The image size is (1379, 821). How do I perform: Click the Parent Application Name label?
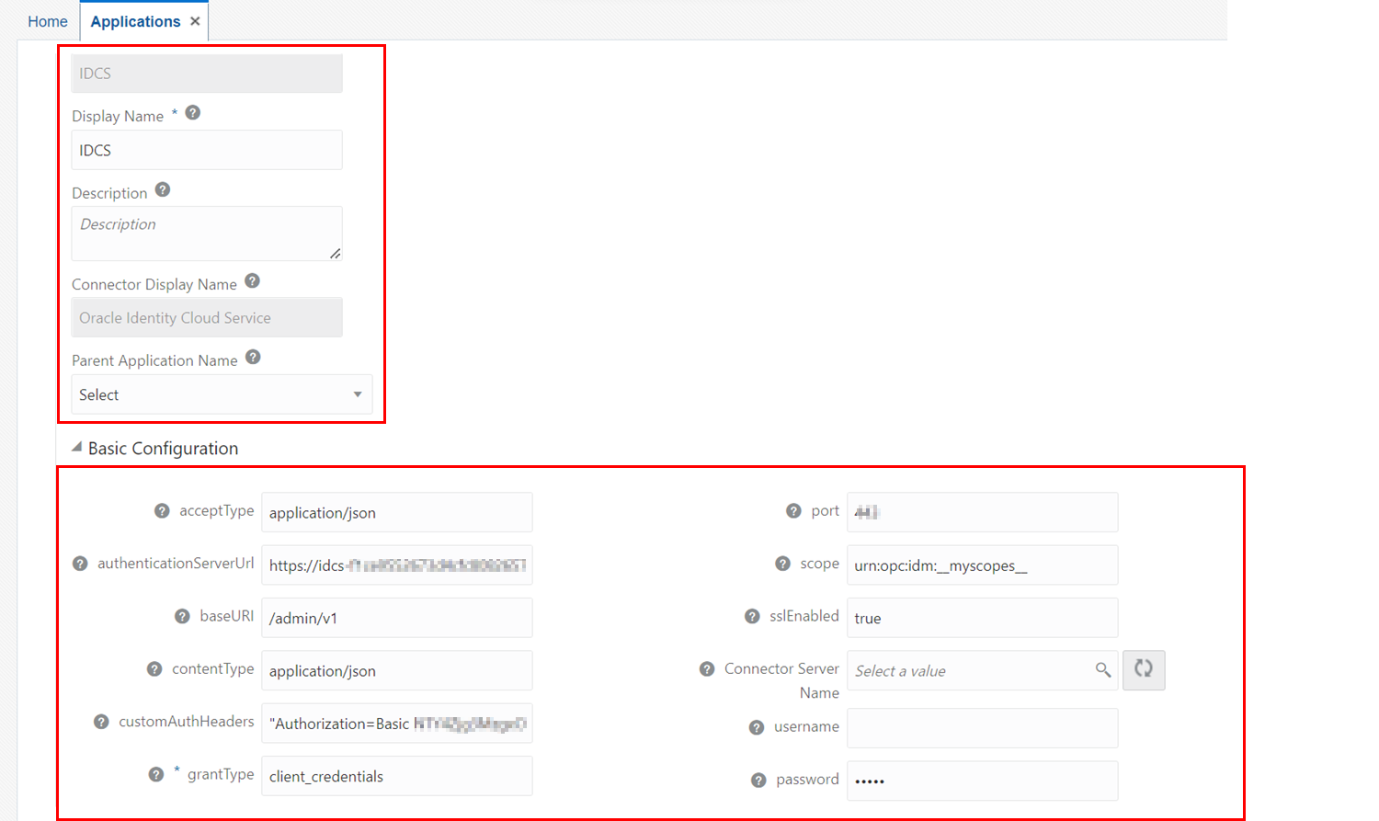tap(154, 360)
